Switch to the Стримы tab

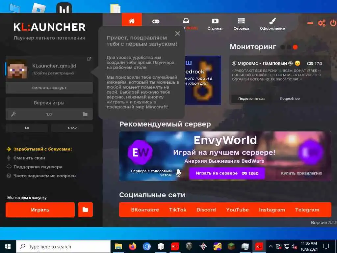tap(215, 24)
